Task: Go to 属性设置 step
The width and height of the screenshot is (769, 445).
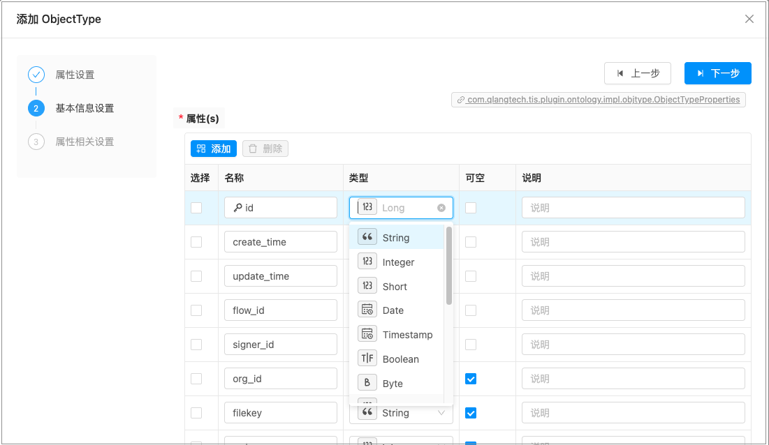Action: (x=75, y=75)
